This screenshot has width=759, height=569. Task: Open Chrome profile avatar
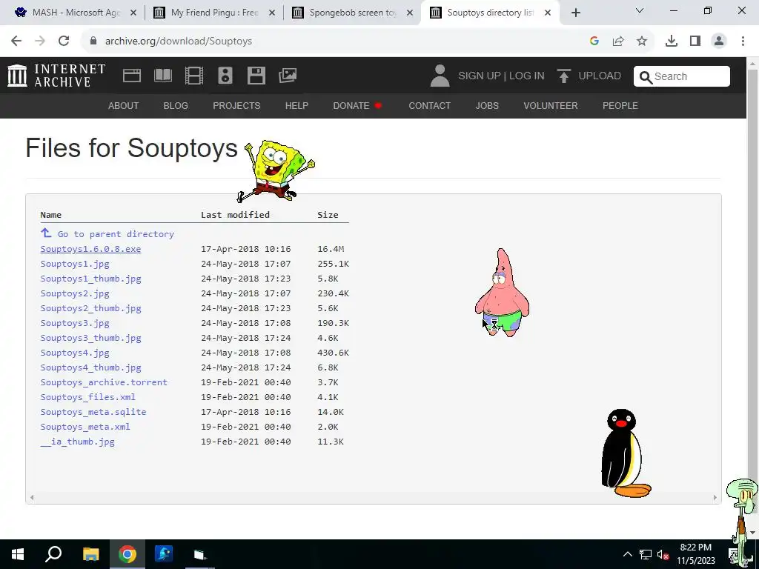click(719, 41)
